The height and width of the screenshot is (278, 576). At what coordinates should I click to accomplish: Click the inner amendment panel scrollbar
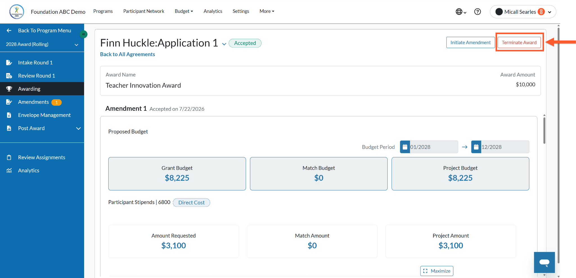tap(544, 131)
